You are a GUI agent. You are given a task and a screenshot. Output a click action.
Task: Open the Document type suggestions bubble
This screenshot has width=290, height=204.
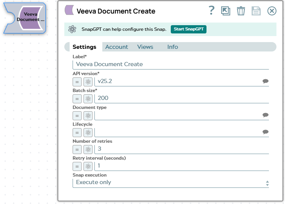tap(266, 115)
